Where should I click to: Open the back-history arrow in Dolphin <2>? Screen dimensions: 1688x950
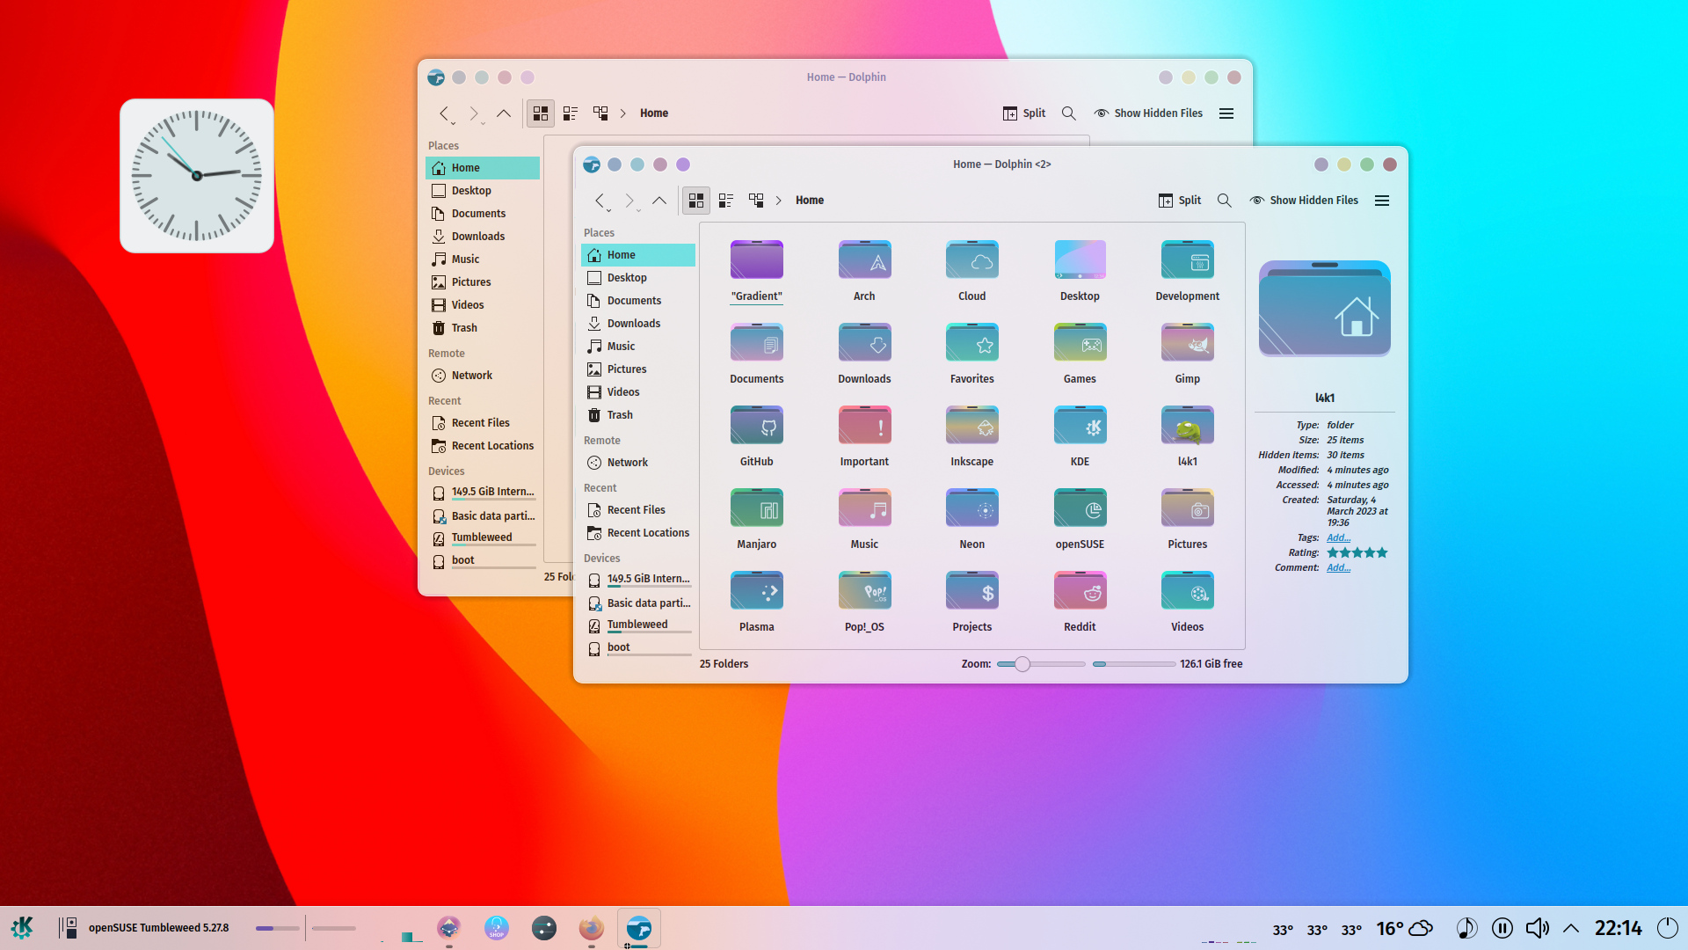[x=600, y=201]
